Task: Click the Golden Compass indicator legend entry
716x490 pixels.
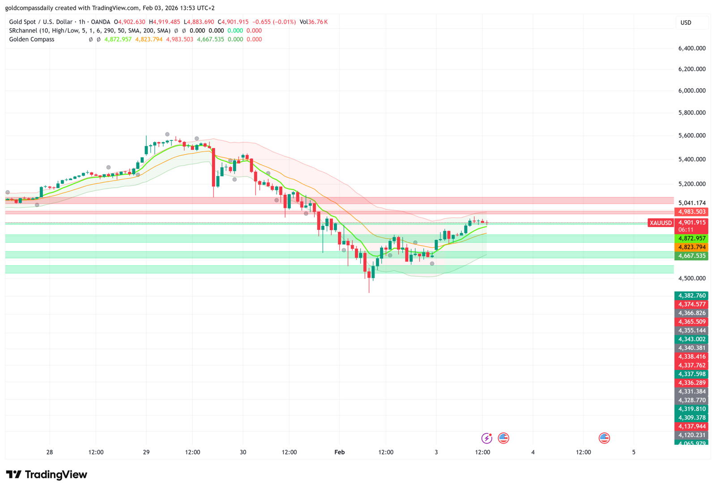Action: tap(31, 39)
